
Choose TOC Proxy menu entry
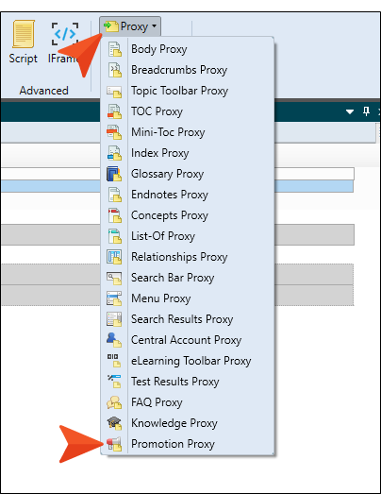tap(157, 111)
